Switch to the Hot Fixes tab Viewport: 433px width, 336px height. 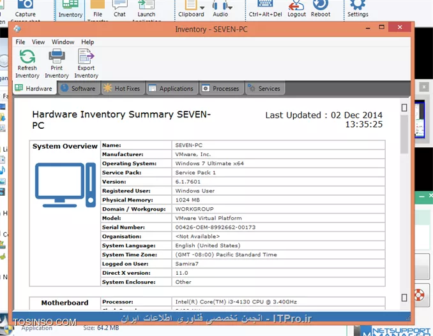tap(123, 89)
